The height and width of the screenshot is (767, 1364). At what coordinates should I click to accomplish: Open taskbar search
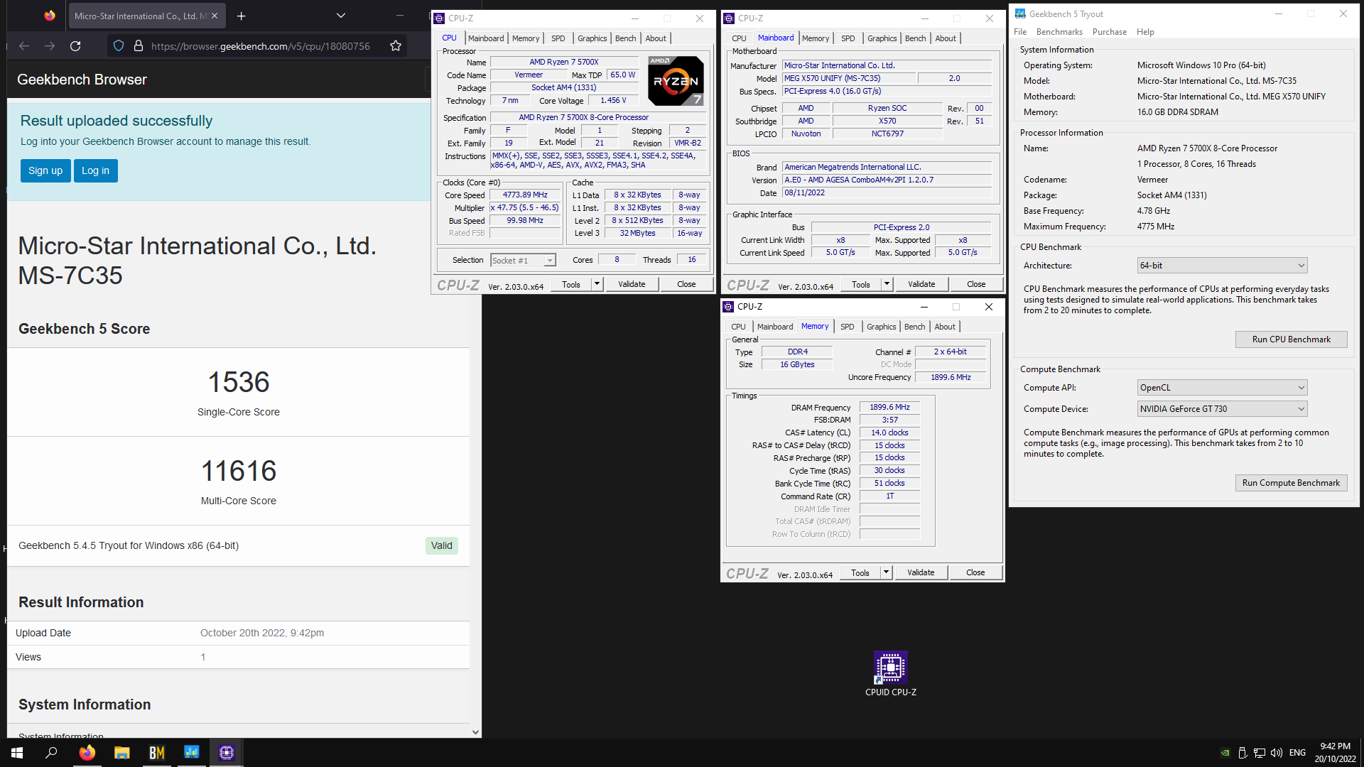click(x=51, y=753)
